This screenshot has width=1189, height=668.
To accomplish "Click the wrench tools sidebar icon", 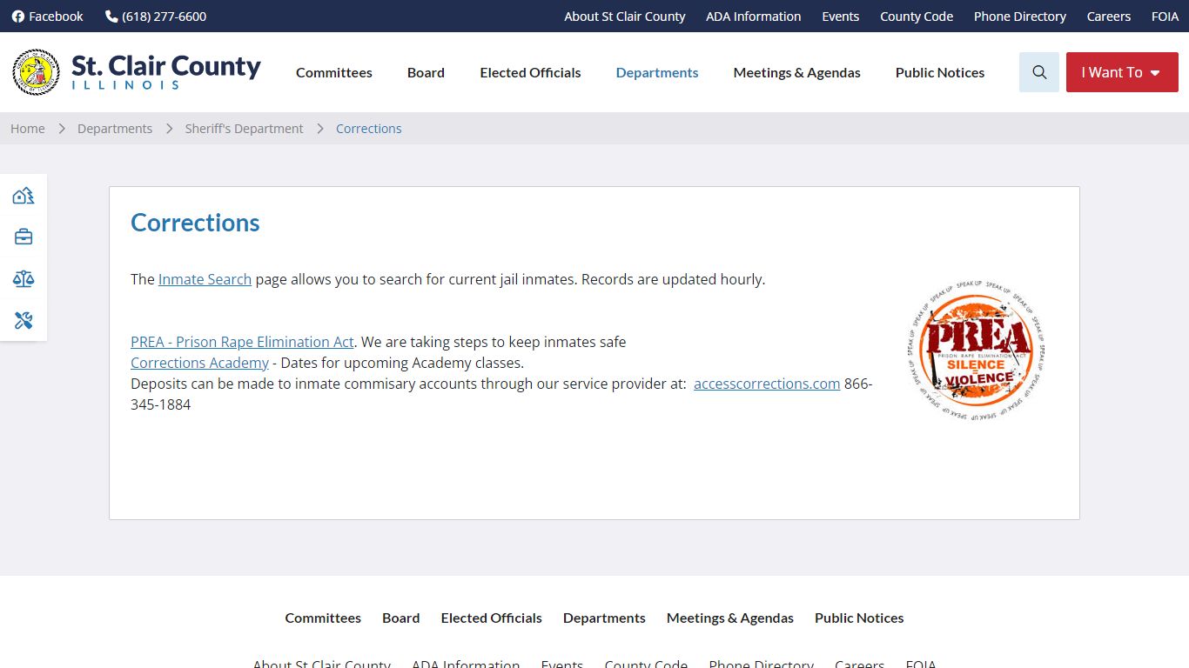I will (24, 320).
